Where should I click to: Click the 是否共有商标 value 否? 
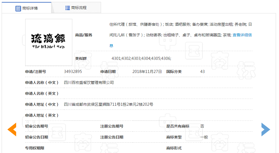click(202, 126)
